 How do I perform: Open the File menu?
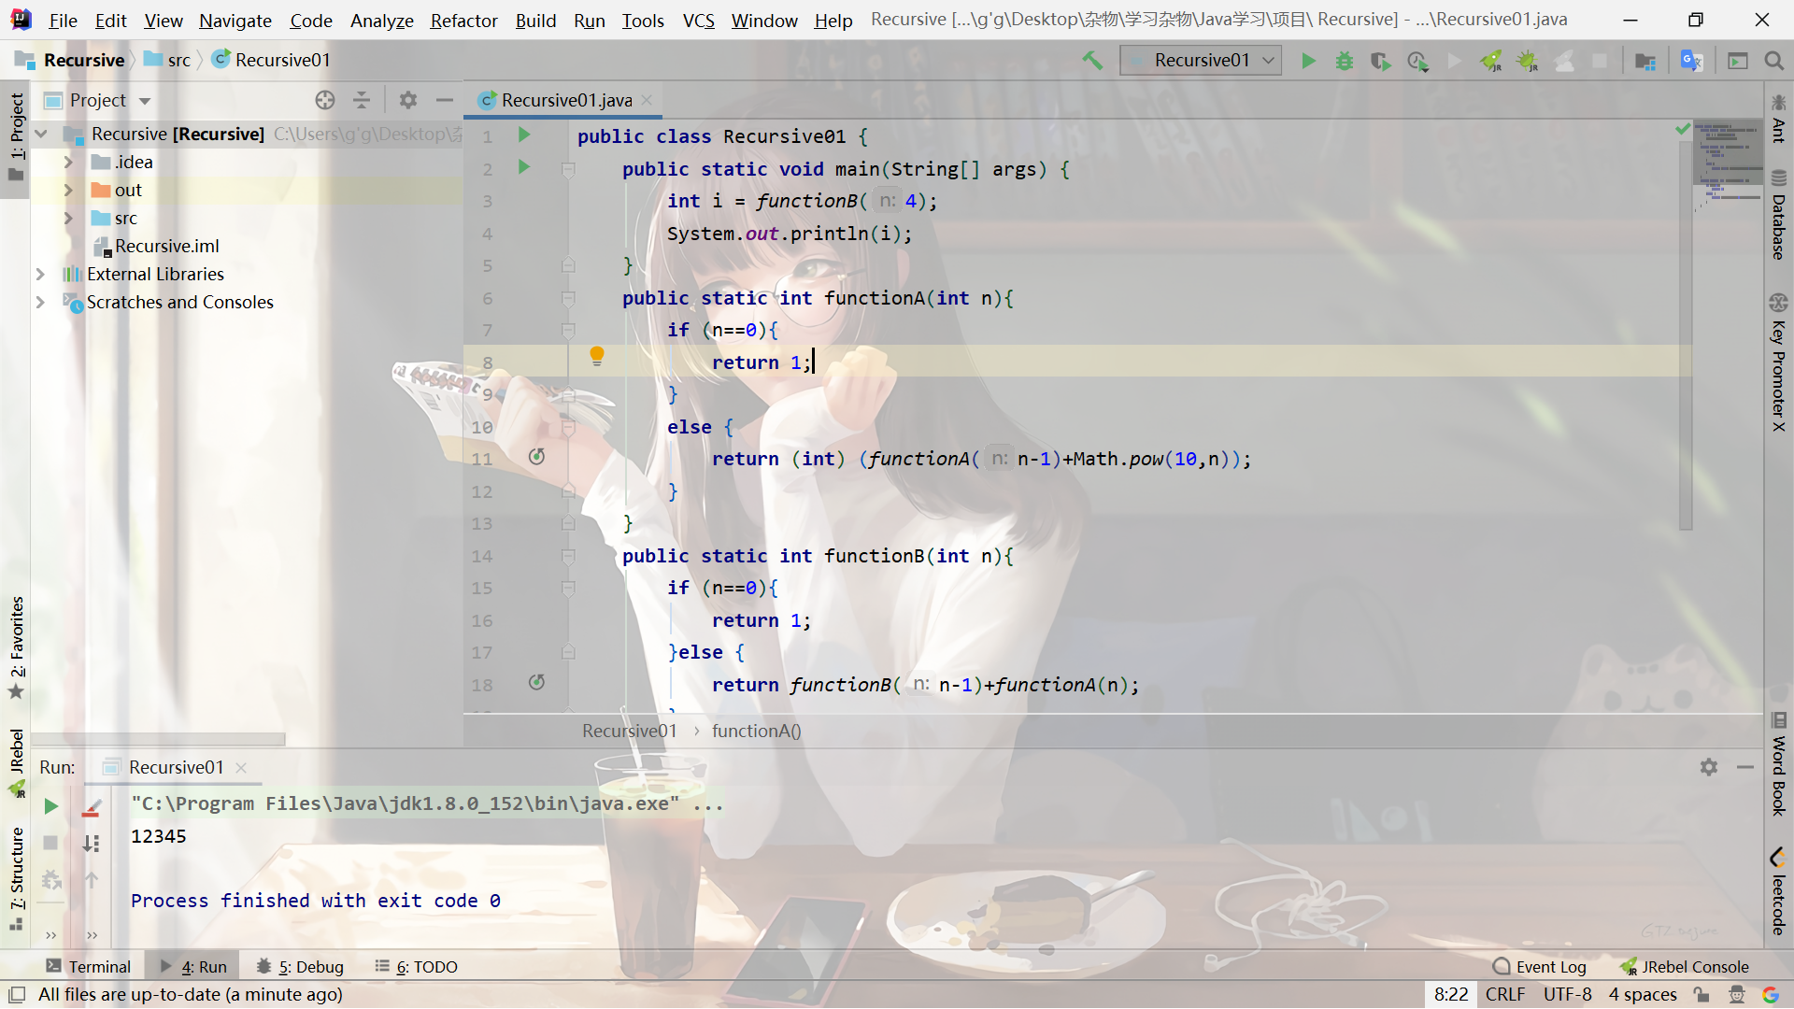point(63,21)
